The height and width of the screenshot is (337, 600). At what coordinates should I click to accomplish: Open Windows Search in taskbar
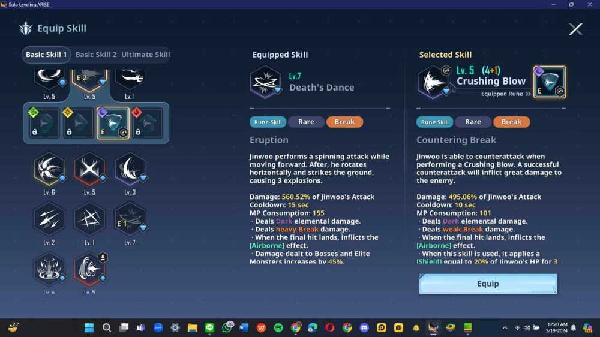[107, 328]
